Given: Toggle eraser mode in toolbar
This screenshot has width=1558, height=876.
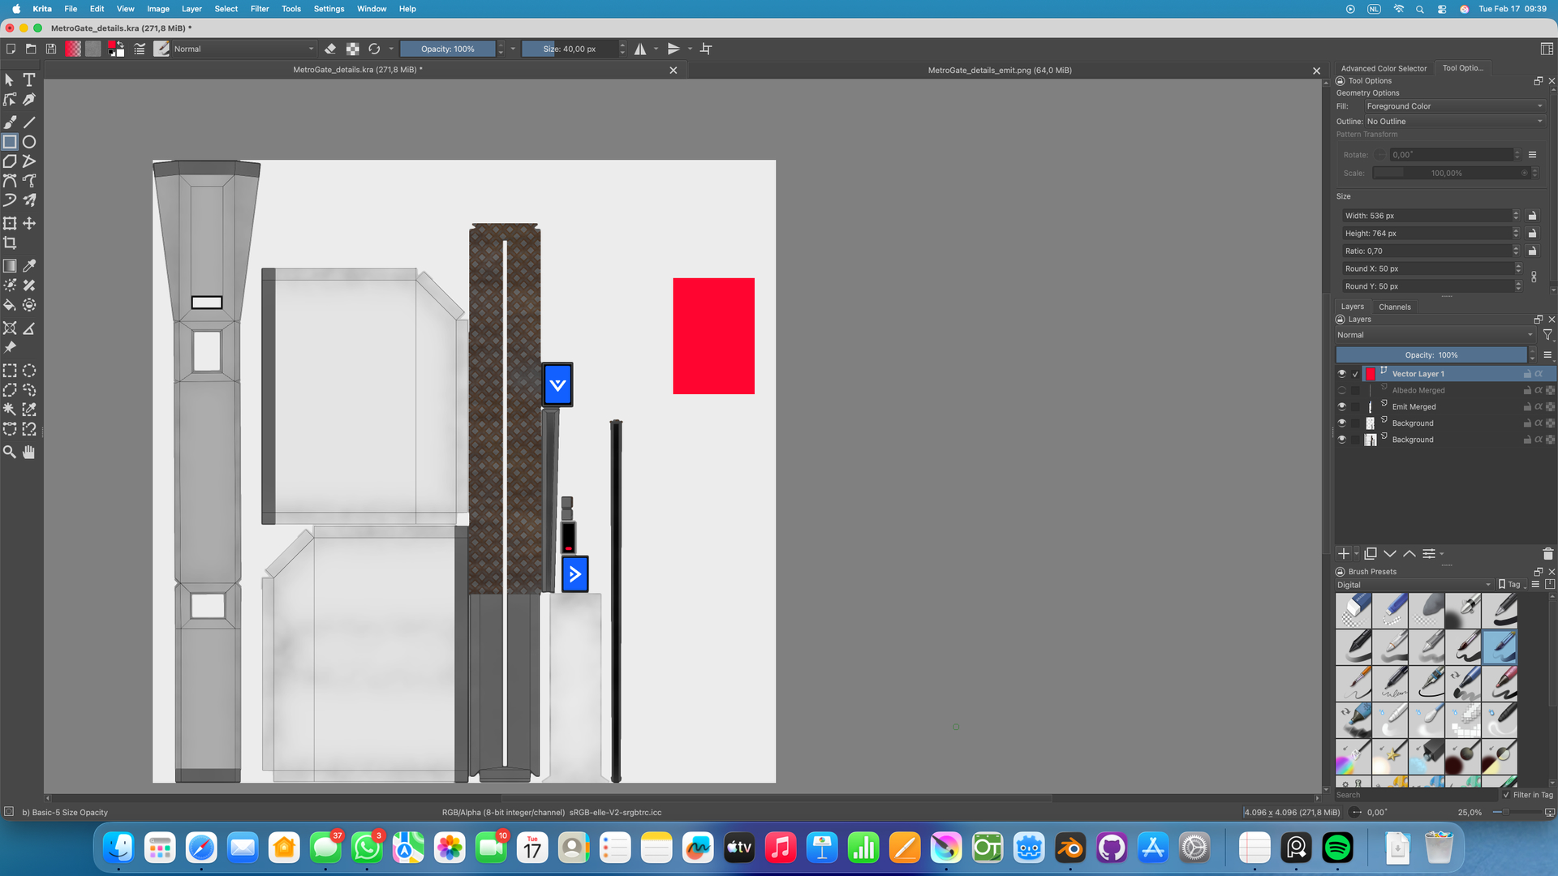Looking at the screenshot, I should pos(330,49).
